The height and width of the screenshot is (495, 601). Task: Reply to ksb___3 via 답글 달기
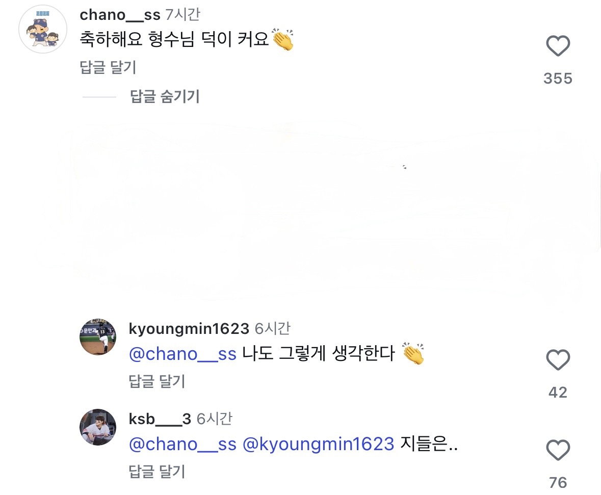click(157, 472)
